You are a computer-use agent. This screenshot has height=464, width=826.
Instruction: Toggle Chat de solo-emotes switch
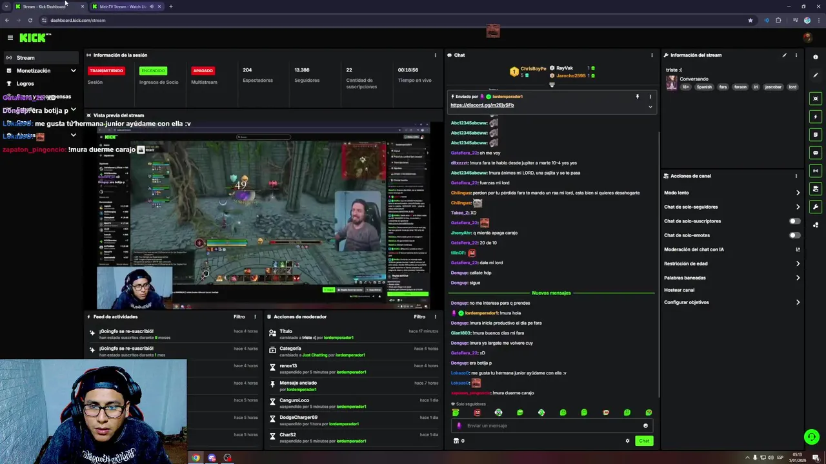795,235
